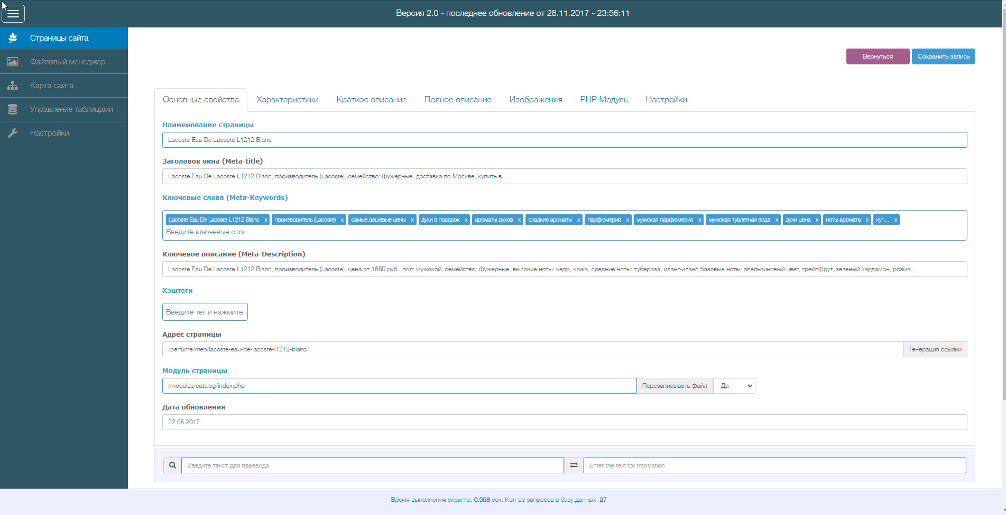Focus the Модуль страницы path field

[399, 386]
